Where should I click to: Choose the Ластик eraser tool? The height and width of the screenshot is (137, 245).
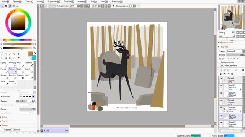pos(13,70)
